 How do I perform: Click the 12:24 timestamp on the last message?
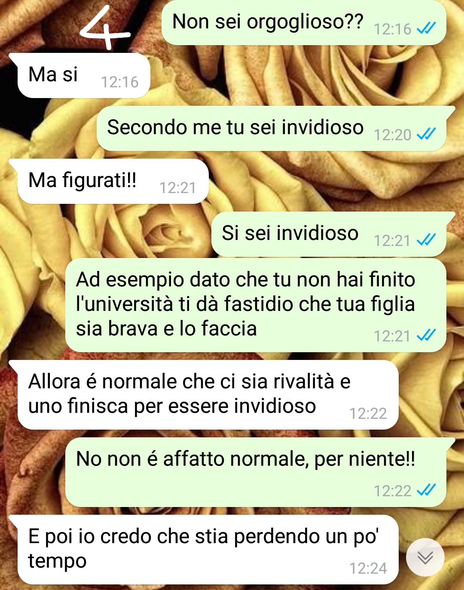coord(368,568)
